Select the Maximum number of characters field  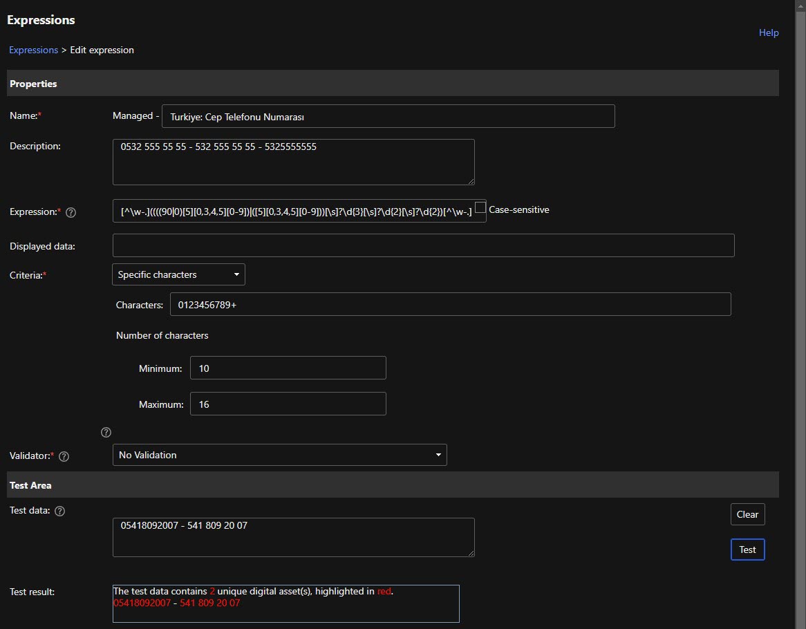click(288, 404)
